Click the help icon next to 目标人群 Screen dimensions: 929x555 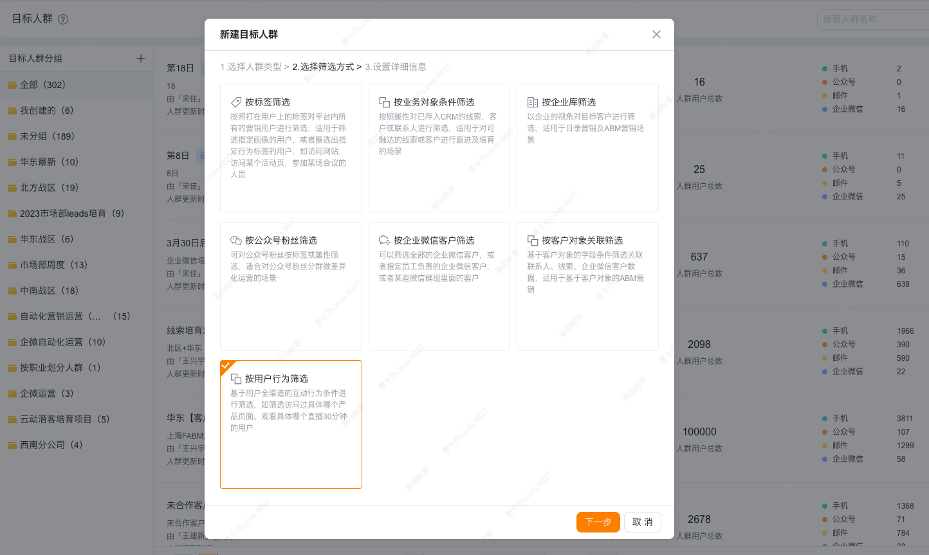[x=63, y=19]
